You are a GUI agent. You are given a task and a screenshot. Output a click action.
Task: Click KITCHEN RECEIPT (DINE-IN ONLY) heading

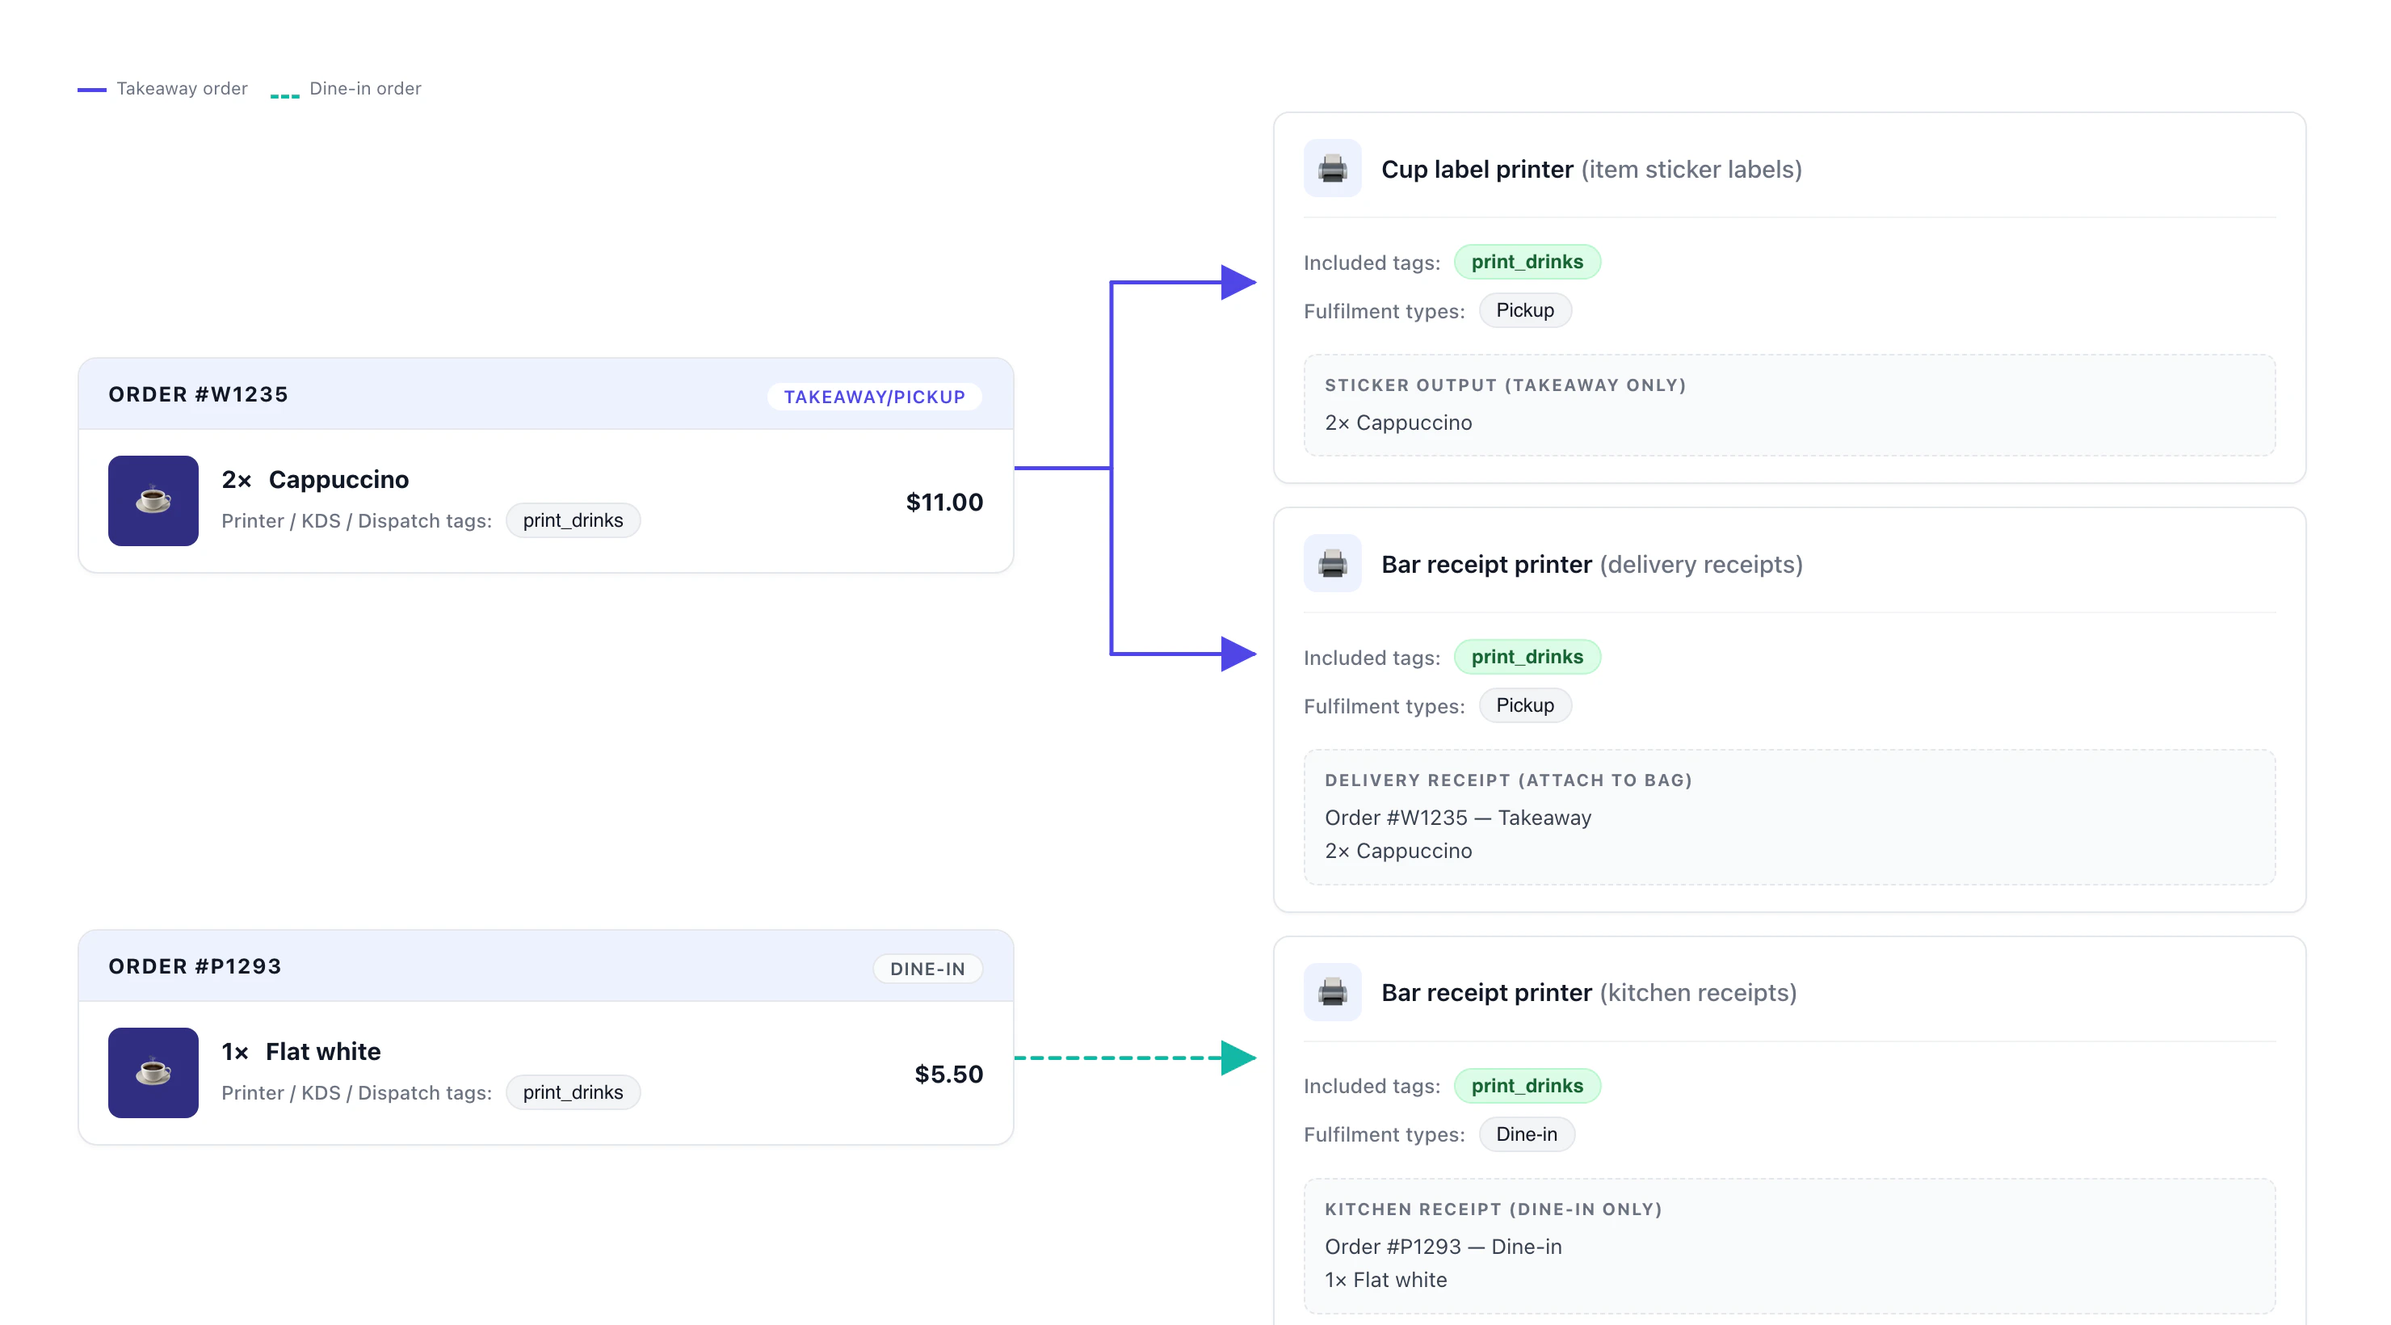pos(1493,1209)
